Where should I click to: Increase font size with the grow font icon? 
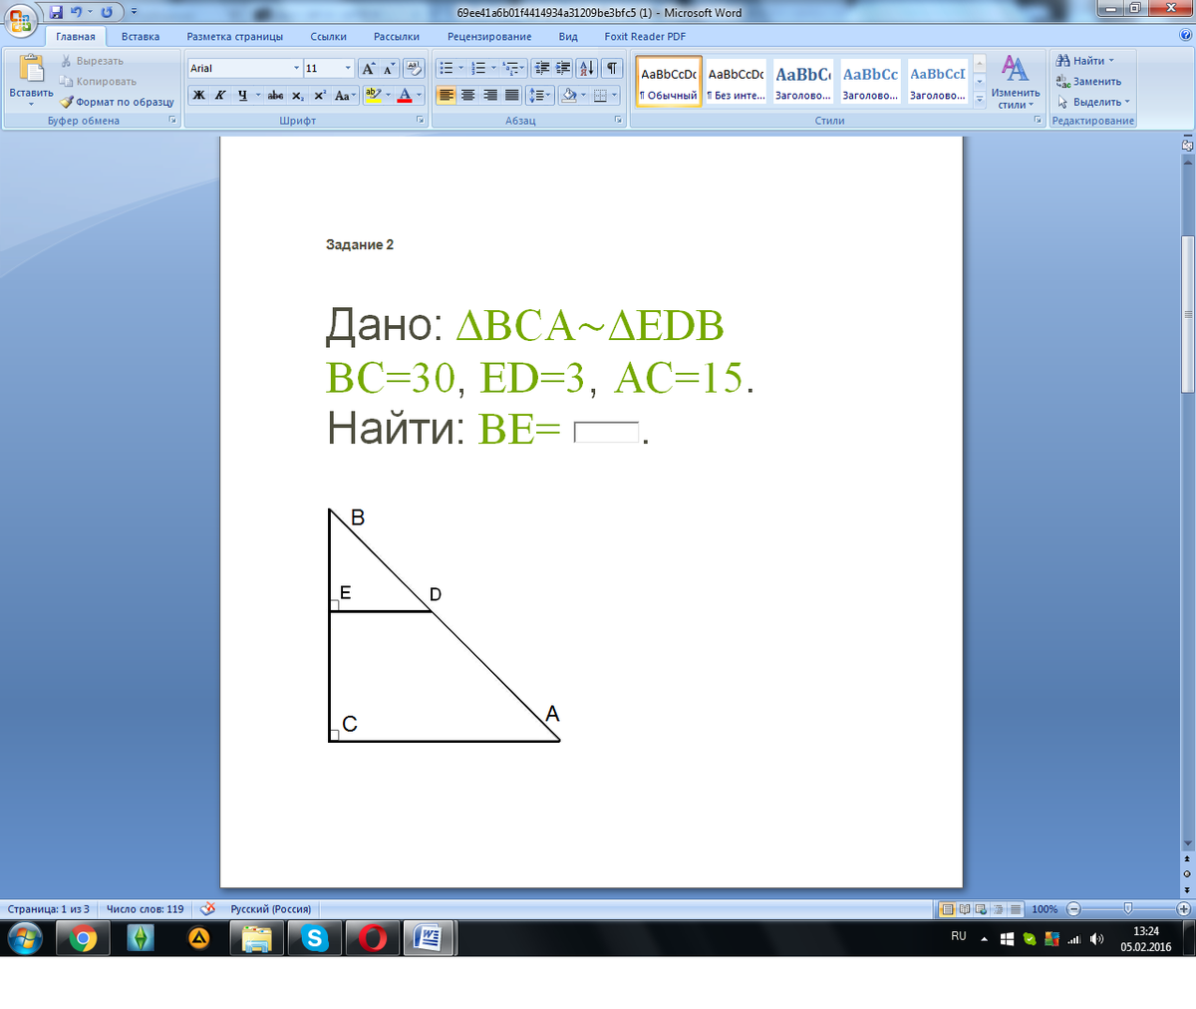(x=369, y=68)
